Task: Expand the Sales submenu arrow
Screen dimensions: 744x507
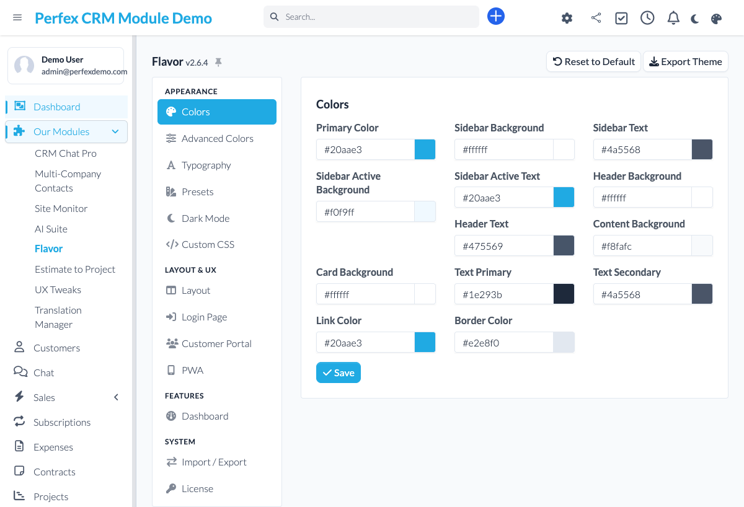Action: 116,397
